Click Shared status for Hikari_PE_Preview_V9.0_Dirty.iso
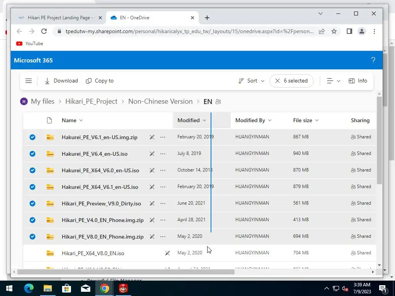The height and width of the screenshot is (296, 395). 361,203
